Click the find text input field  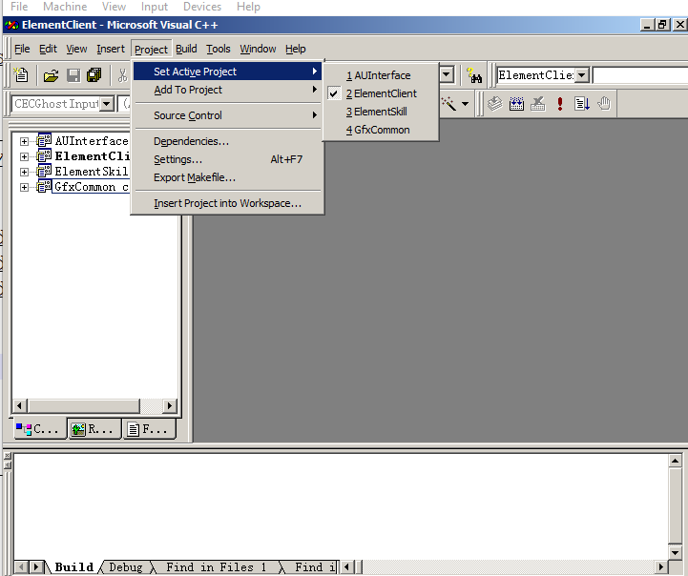[639, 75]
